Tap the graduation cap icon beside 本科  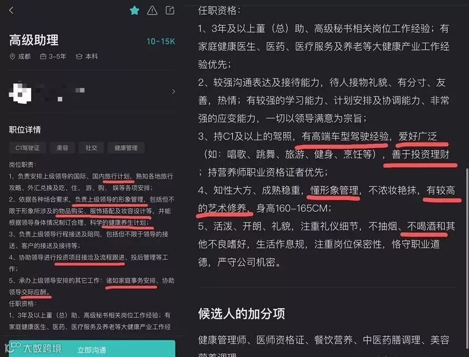tap(79, 57)
